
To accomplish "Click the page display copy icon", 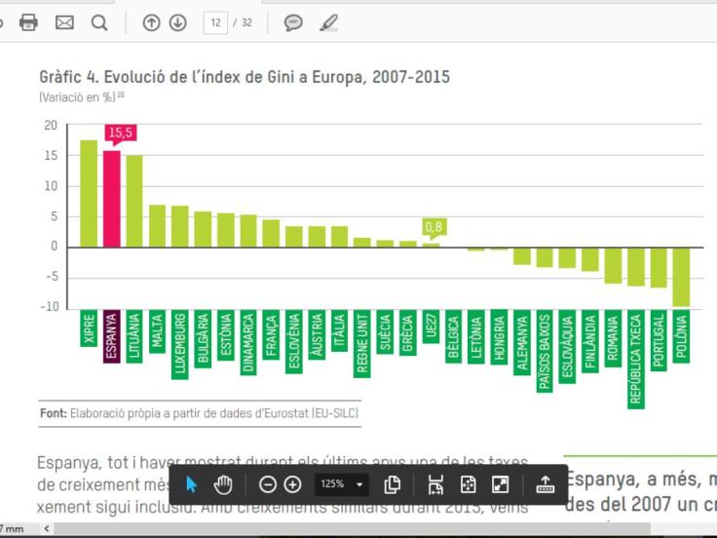I will pyautogui.click(x=393, y=484).
